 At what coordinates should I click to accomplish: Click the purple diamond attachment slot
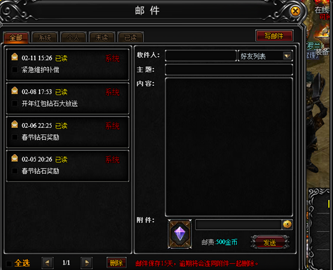click(x=180, y=234)
